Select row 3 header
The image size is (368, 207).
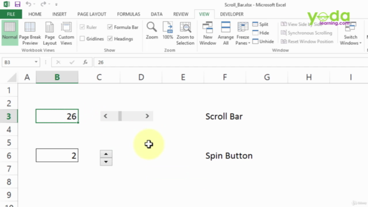coord(9,116)
